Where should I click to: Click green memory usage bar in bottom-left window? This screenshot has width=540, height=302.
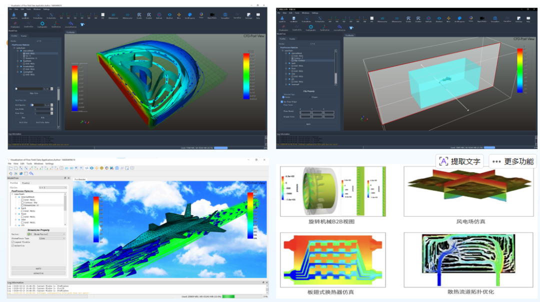click(x=228, y=296)
